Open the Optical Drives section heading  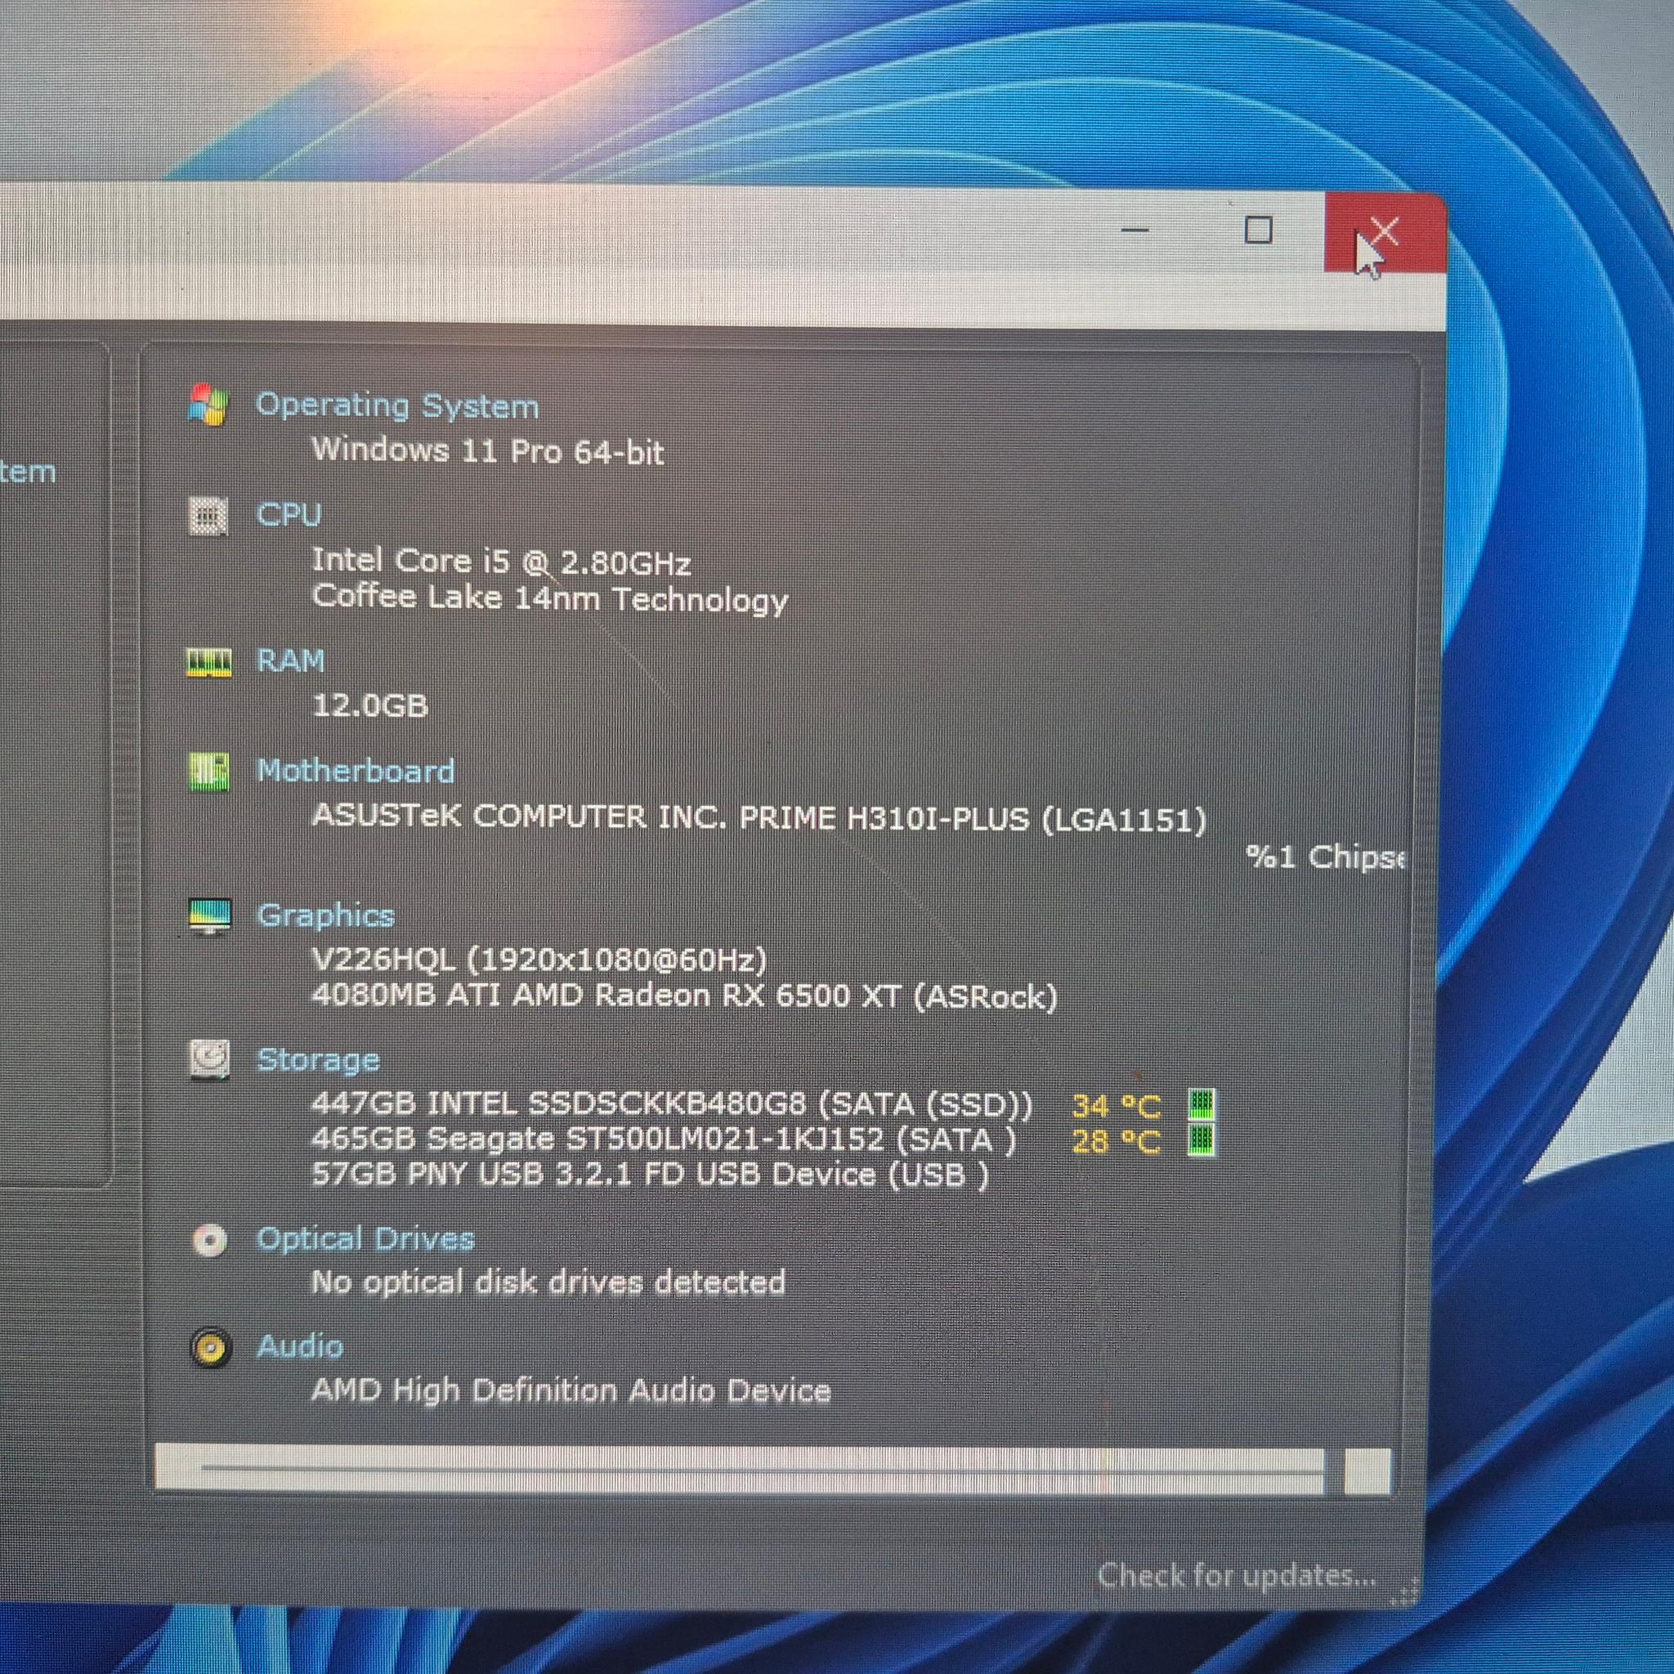pos(365,1239)
